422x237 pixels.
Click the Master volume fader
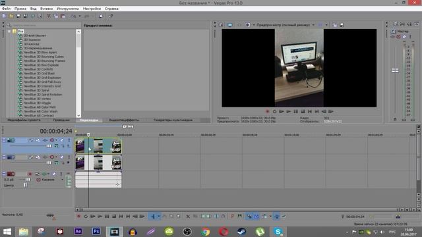(395, 70)
